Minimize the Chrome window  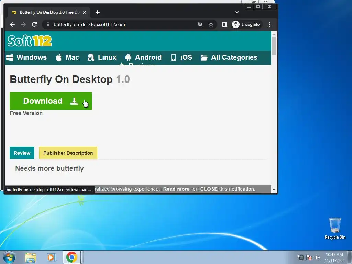coord(249,7)
